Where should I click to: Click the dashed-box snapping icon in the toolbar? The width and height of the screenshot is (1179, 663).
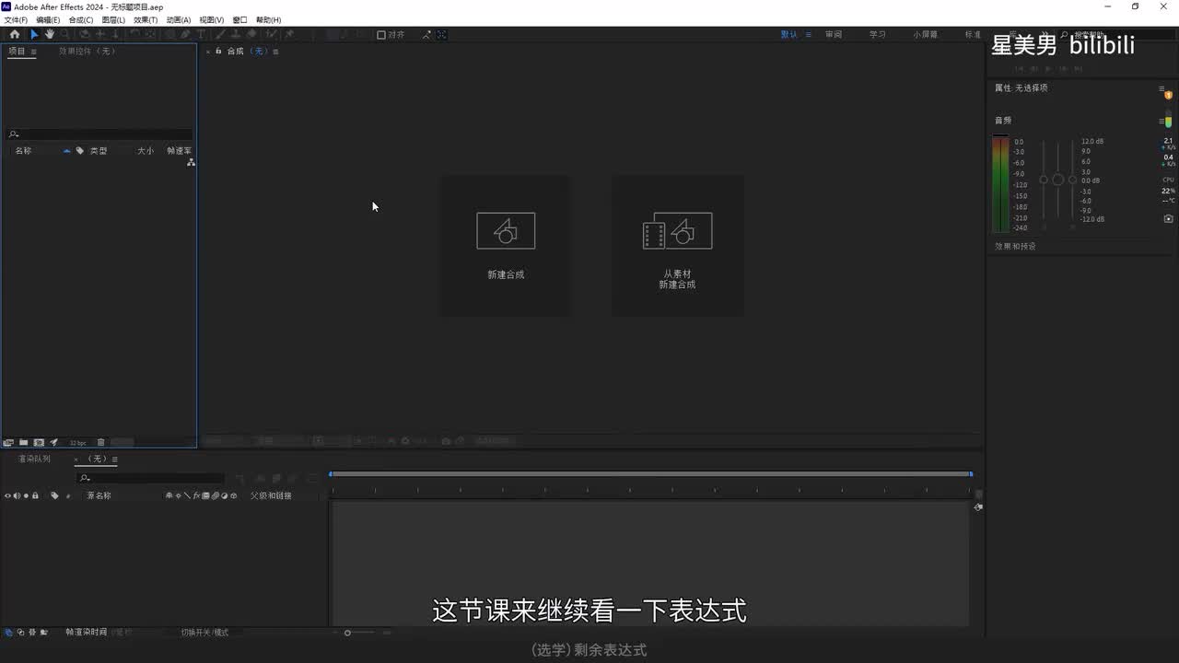tap(442, 35)
